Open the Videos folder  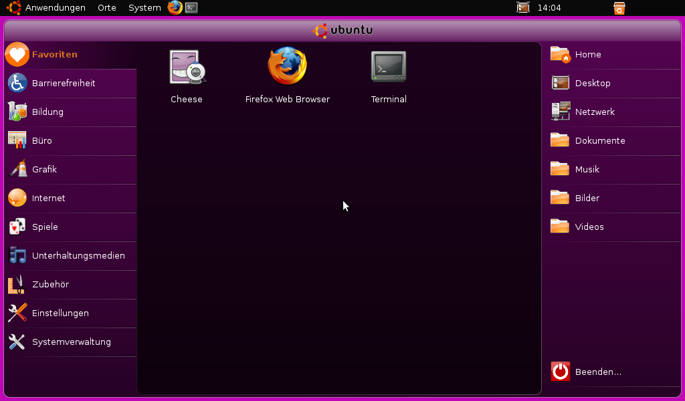(x=614, y=227)
